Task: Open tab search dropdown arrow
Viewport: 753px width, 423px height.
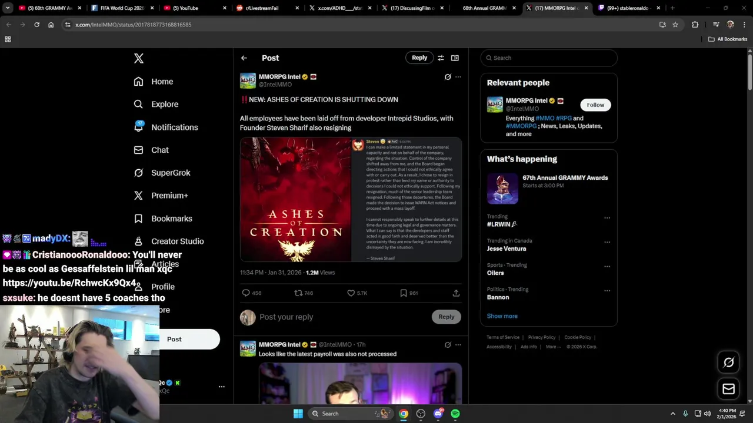Action: [8, 8]
